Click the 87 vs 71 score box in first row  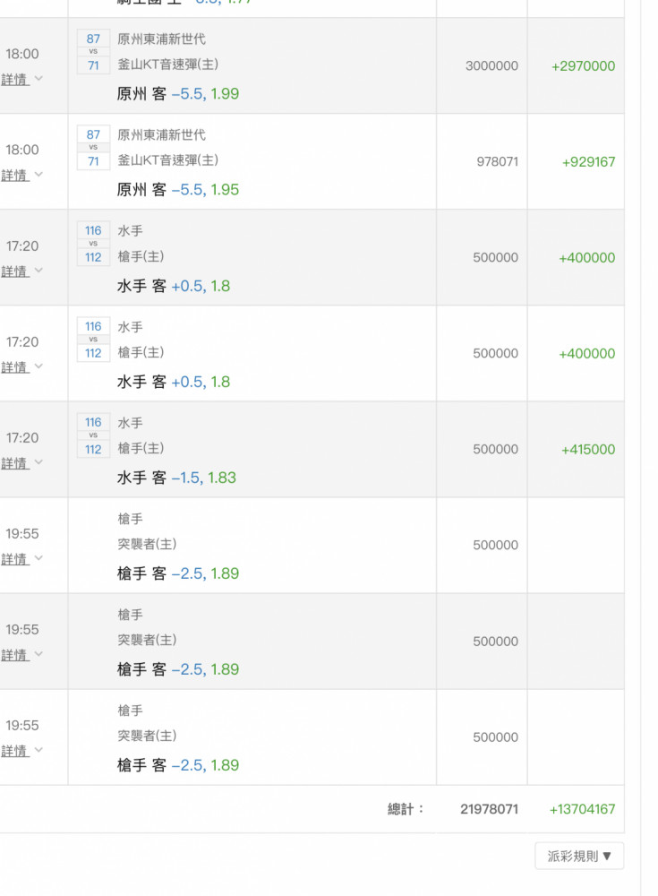click(93, 52)
